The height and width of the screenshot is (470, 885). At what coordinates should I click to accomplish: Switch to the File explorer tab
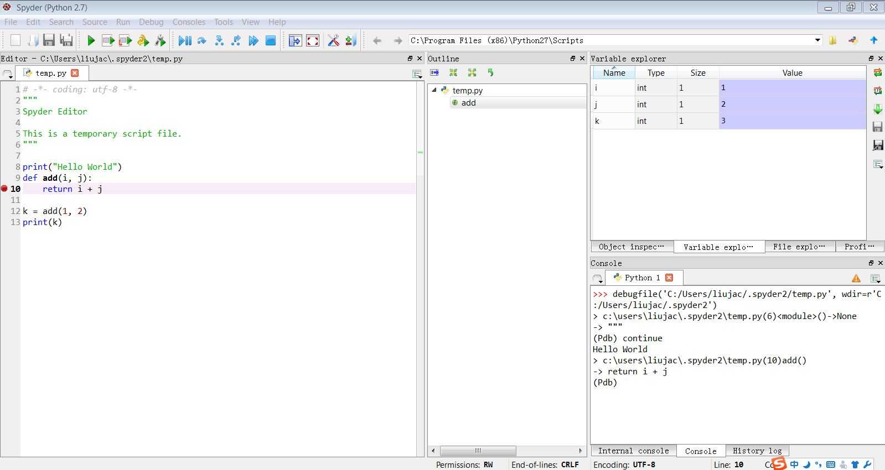[800, 247]
